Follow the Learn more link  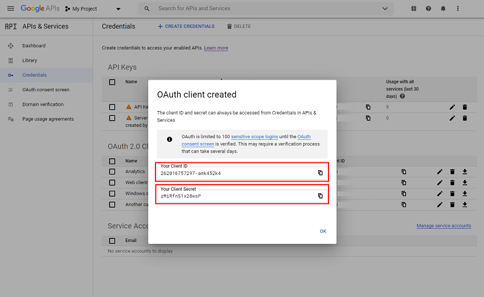[216, 48]
